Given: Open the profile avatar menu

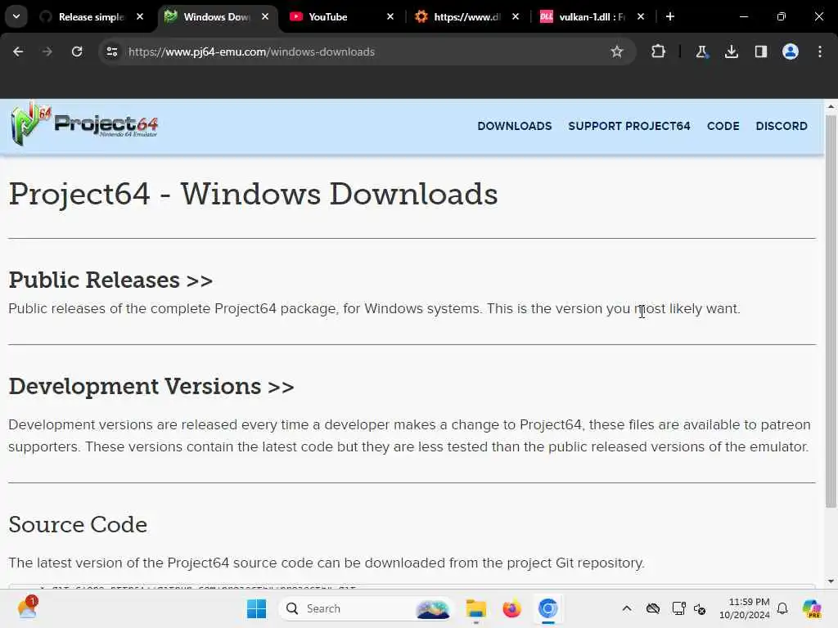Looking at the screenshot, I should (791, 52).
